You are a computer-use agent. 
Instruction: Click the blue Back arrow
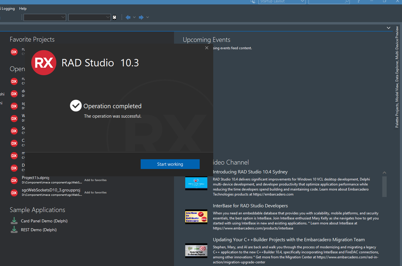tap(128, 17)
